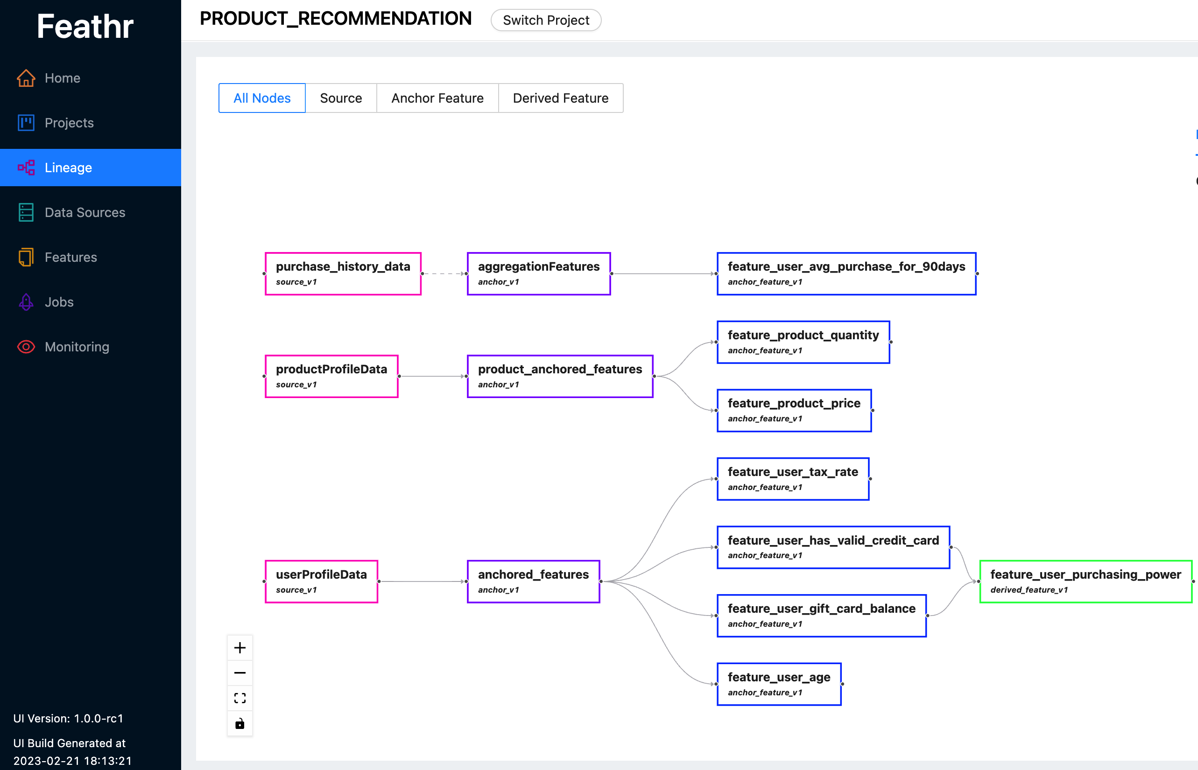Click the Switch Project button
This screenshot has height=770, width=1198.
545,19
